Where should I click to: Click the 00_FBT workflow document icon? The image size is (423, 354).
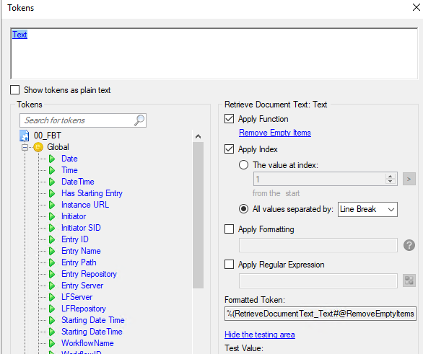(x=25, y=136)
